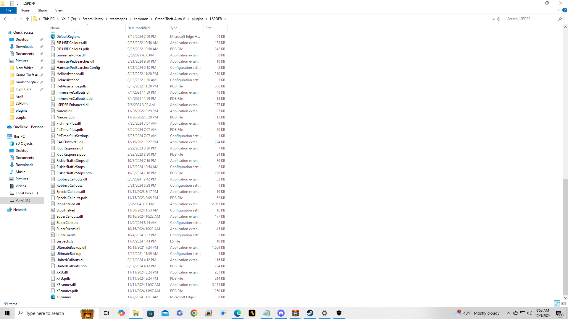Open Discord from the taskbar
The width and height of the screenshot is (568, 319).
(x=281, y=313)
